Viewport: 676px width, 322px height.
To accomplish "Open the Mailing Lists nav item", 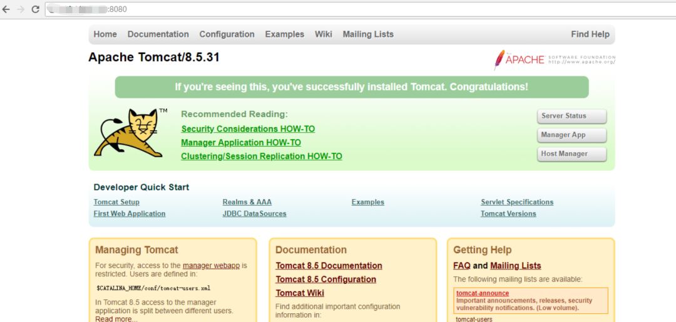I will pyautogui.click(x=368, y=34).
